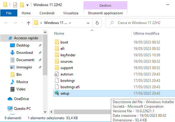Toggle the pin next to Documenti
This screenshot has width=175, height=122.
tap(40, 60)
